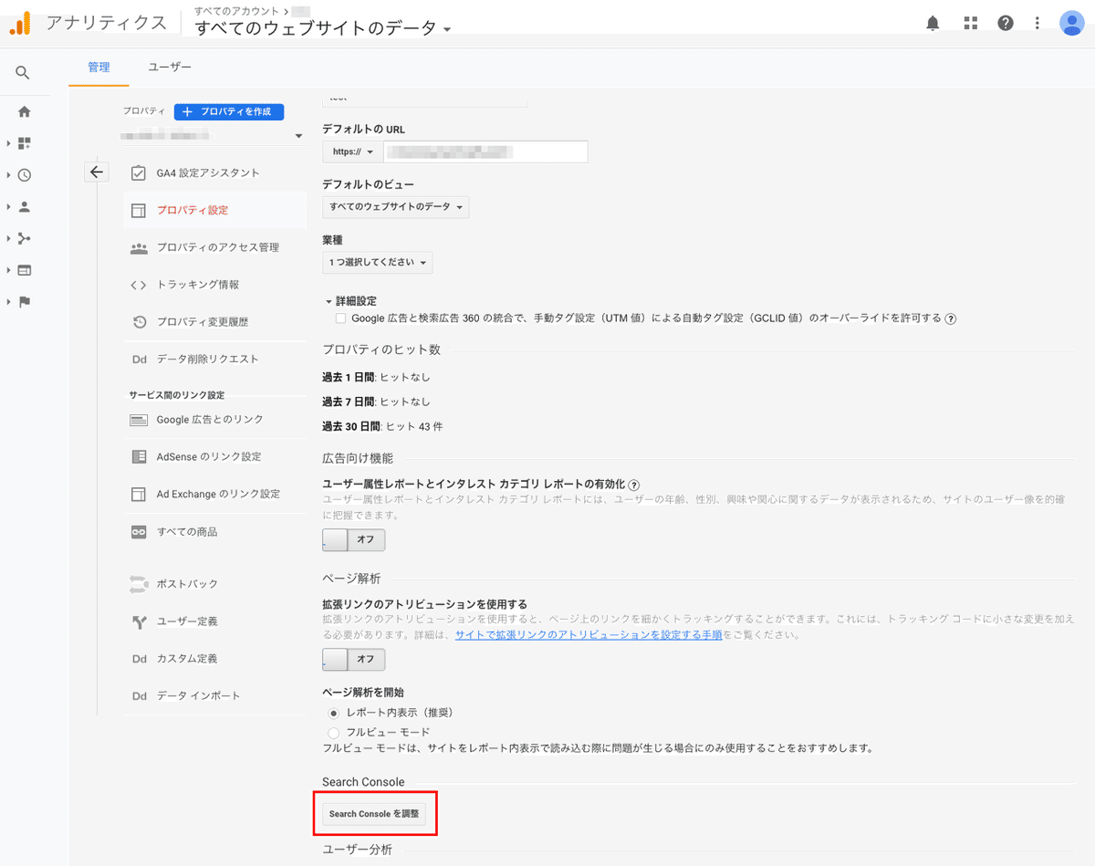1095x866 pixels.
Task: Toggle ユーザー属性レポート switch currently オフ
Action: [x=354, y=539]
